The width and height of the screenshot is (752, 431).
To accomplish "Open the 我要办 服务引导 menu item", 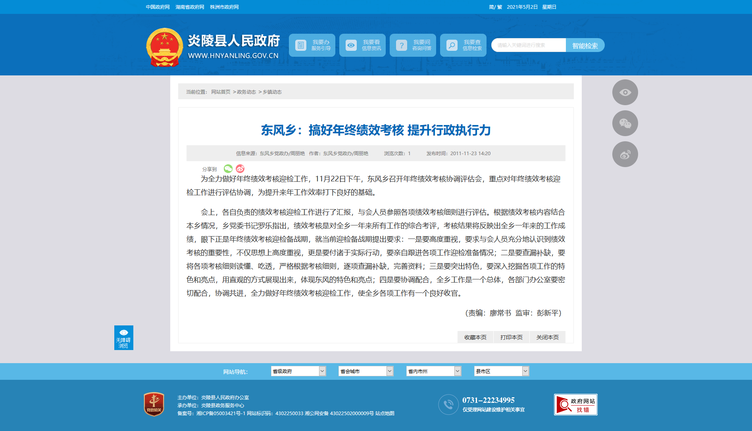I will [x=312, y=45].
